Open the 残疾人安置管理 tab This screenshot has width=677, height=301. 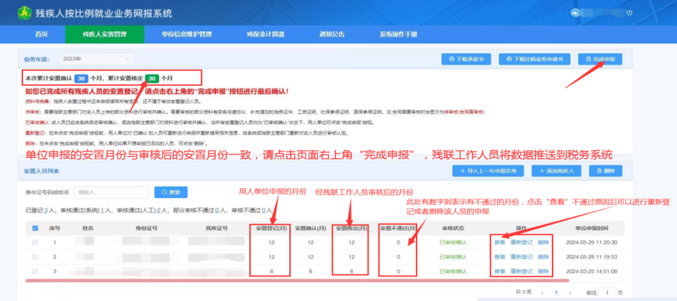click(x=104, y=34)
